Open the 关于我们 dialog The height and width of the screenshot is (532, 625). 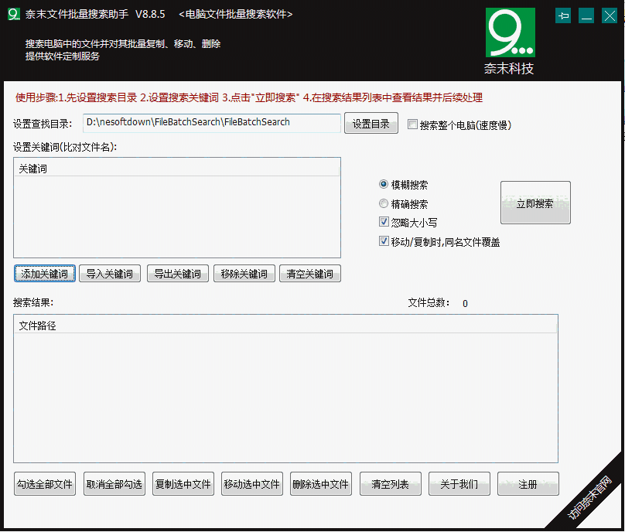[459, 484]
